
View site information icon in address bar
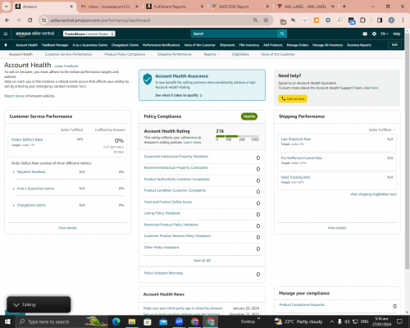click(43, 20)
